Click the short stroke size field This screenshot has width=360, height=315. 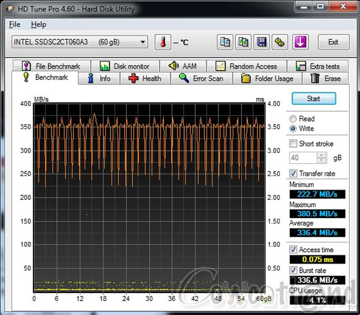coord(303,157)
